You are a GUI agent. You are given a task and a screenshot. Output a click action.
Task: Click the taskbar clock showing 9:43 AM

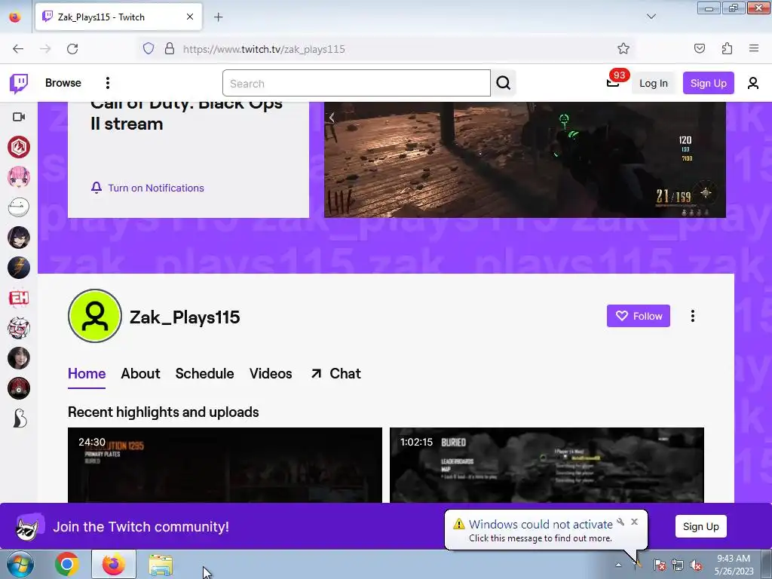(734, 565)
